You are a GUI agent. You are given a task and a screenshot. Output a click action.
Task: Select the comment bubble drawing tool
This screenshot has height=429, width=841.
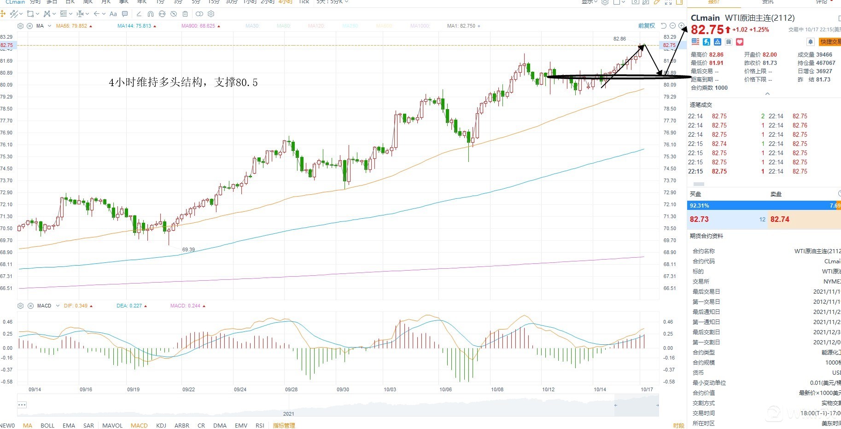coord(124,14)
